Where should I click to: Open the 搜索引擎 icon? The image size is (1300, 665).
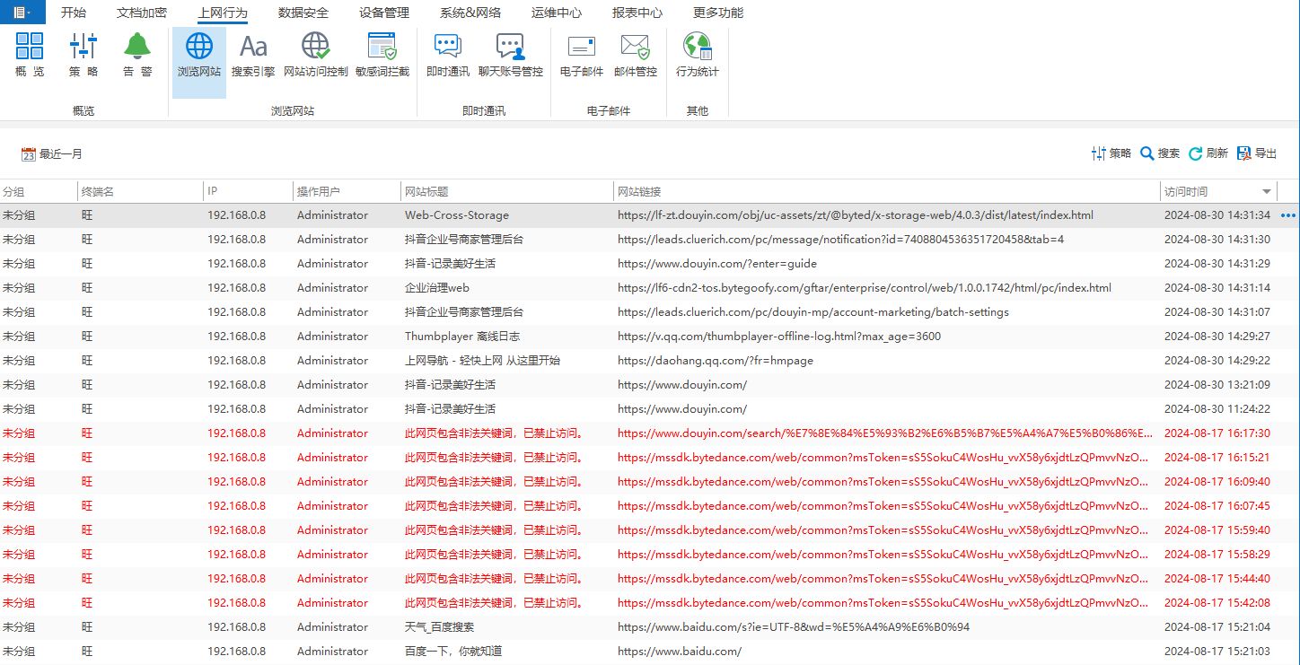pos(253,55)
